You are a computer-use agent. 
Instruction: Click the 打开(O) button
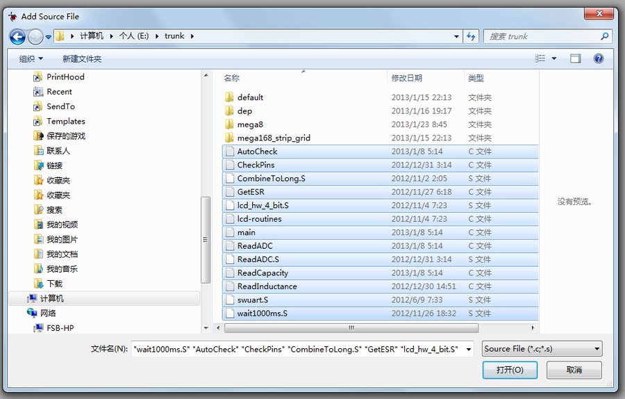(x=510, y=370)
